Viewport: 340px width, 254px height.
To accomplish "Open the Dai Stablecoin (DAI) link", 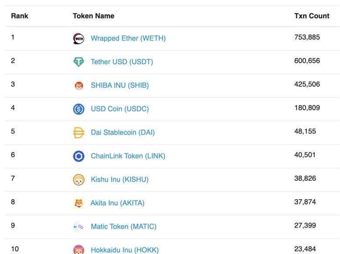I will (x=123, y=132).
